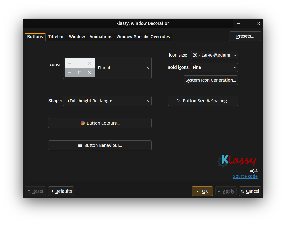The image size is (286, 225).
Task: Click the Reset button
Action: [35, 191]
